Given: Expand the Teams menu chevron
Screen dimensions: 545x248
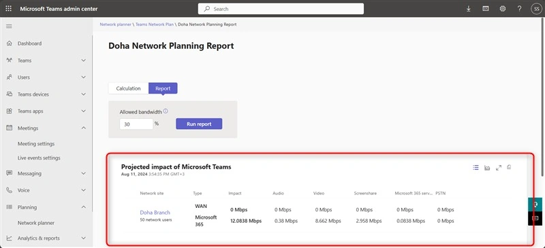Looking at the screenshot, I should (x=83, y=60).
